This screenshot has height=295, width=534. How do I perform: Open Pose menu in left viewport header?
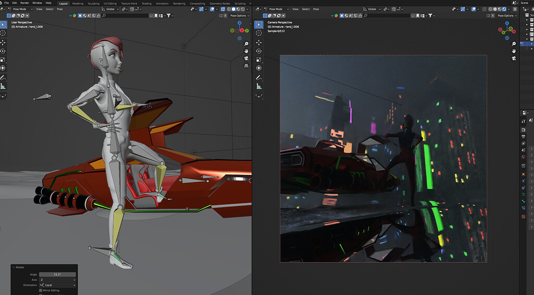(x=59, y=9)
